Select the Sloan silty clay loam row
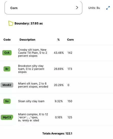This screenshot has height=139, width=113. click(56, 101)
